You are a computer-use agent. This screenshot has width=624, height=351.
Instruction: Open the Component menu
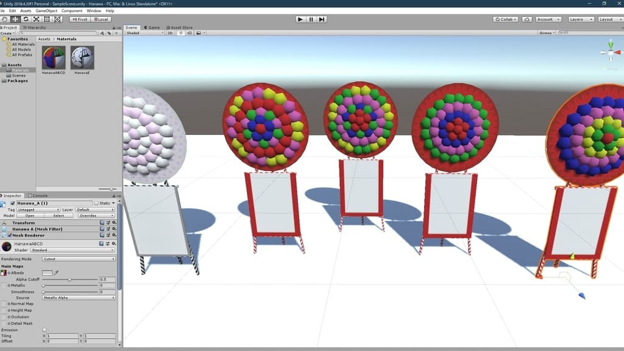(72, 11)
